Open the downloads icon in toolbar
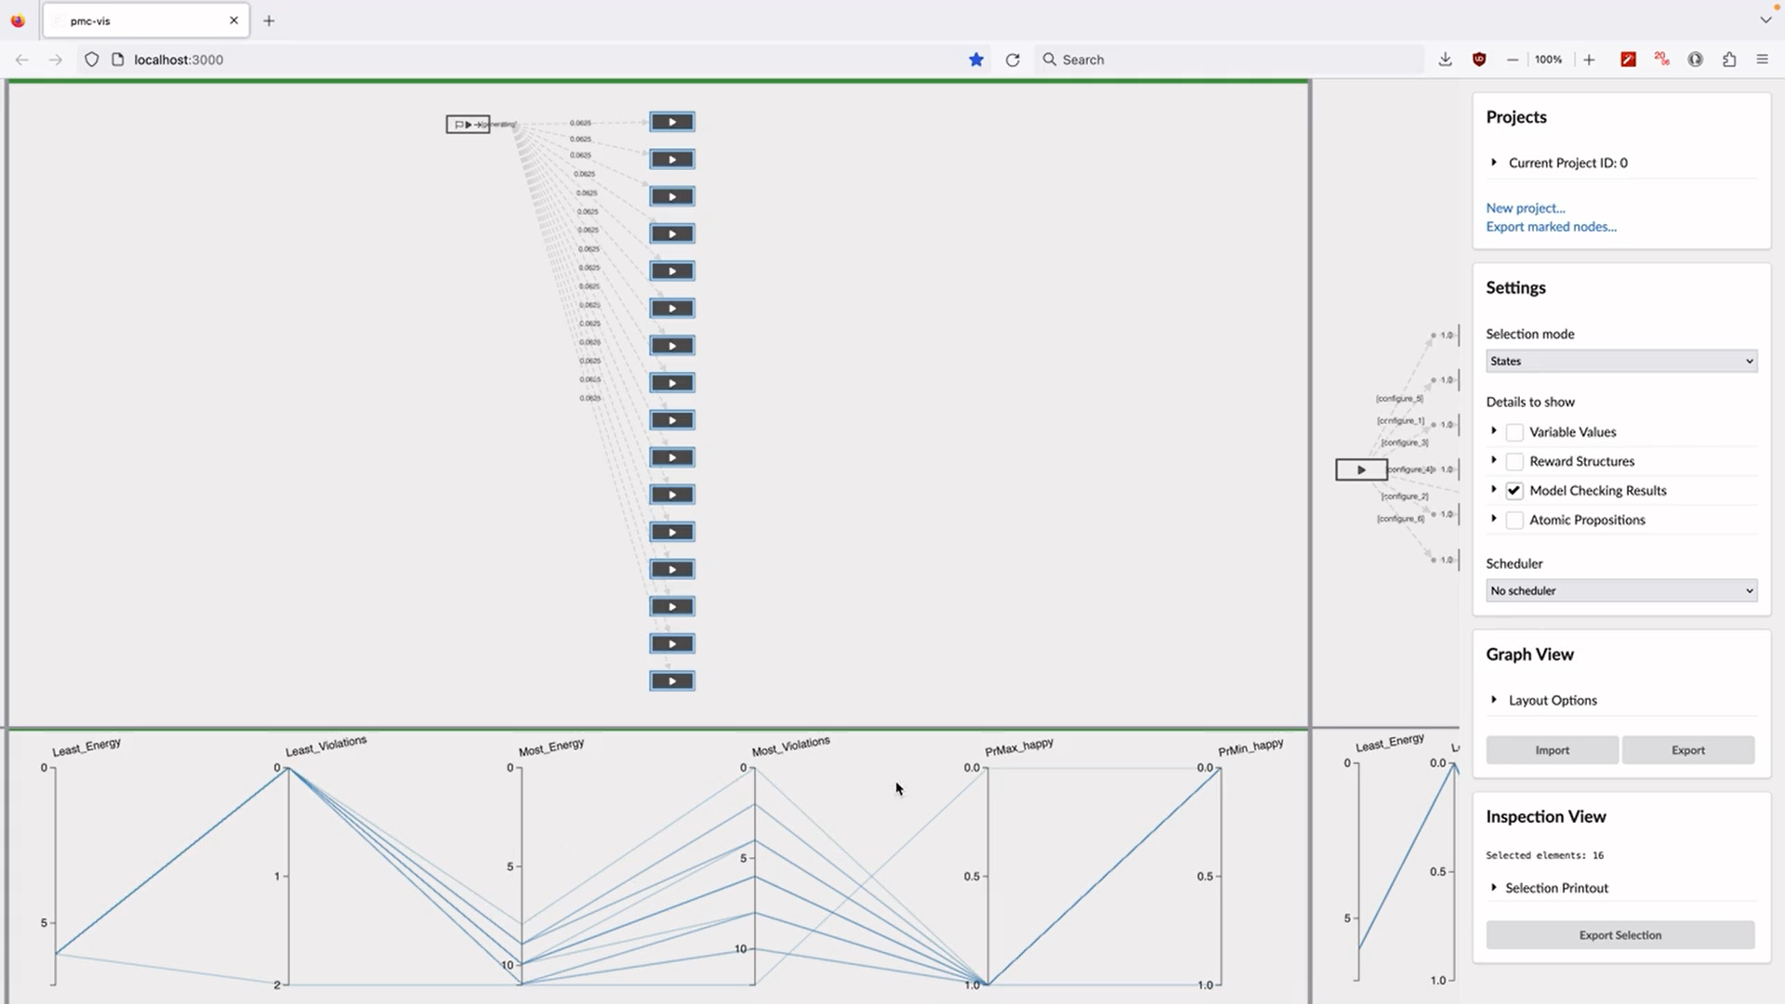The height and width of the screenshot is (1004, 1785). pyautogui.click(x=1445, y=59)
